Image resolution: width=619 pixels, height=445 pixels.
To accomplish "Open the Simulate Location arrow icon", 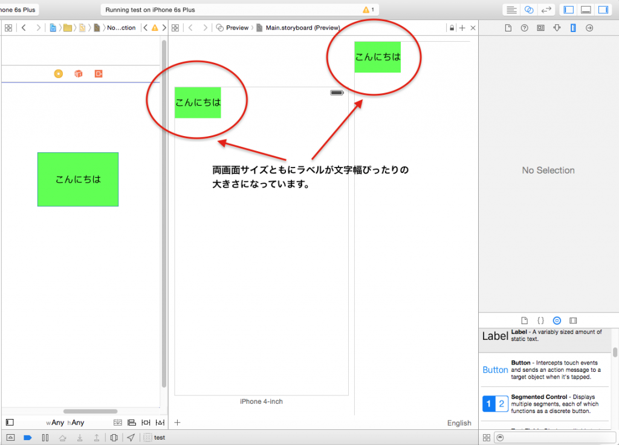I will [131, 438].
